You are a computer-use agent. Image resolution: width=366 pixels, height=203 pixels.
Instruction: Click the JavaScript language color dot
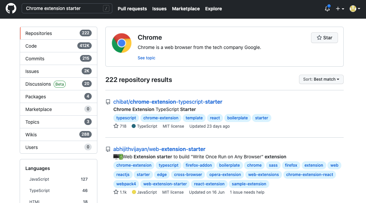(134, 192)
